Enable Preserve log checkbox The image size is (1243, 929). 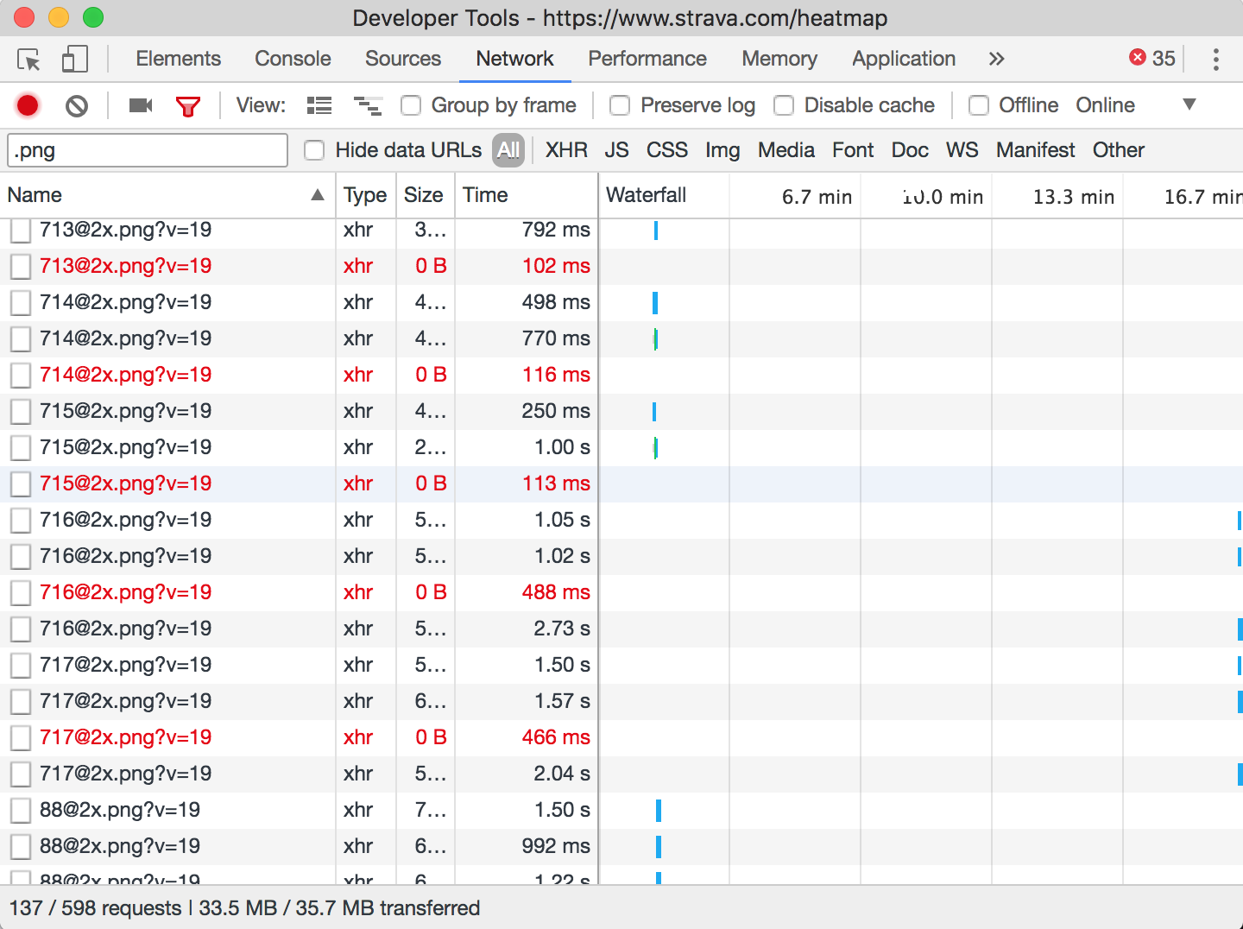point(620,105)
